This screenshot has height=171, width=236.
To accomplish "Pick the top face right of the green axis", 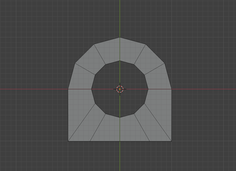I will coord(130,51).
